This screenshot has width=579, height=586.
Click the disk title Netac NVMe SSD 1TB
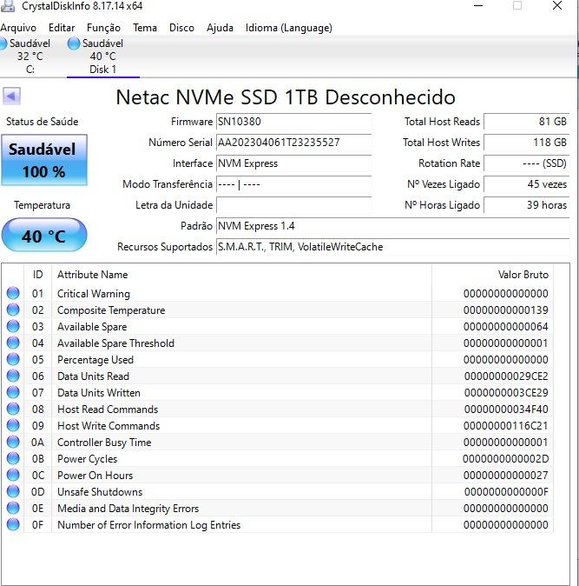[286, 97]
